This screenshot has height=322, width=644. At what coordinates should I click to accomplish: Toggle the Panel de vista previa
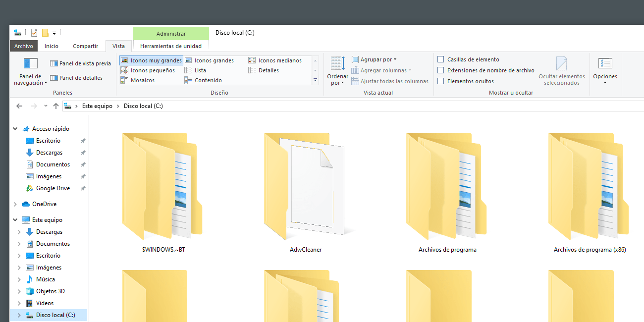[x=81, y=63]
